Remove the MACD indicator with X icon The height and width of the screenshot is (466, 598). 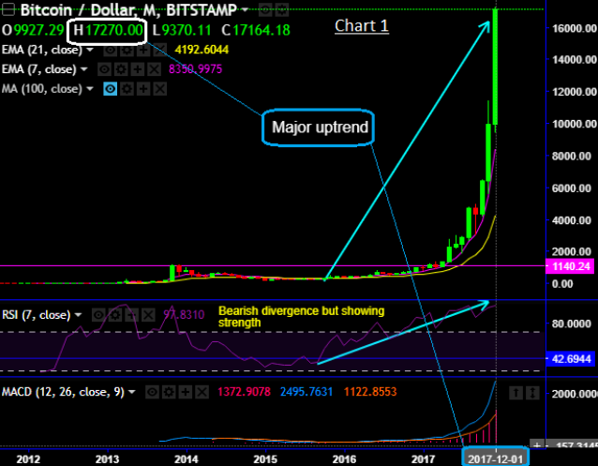coord(202,392)
